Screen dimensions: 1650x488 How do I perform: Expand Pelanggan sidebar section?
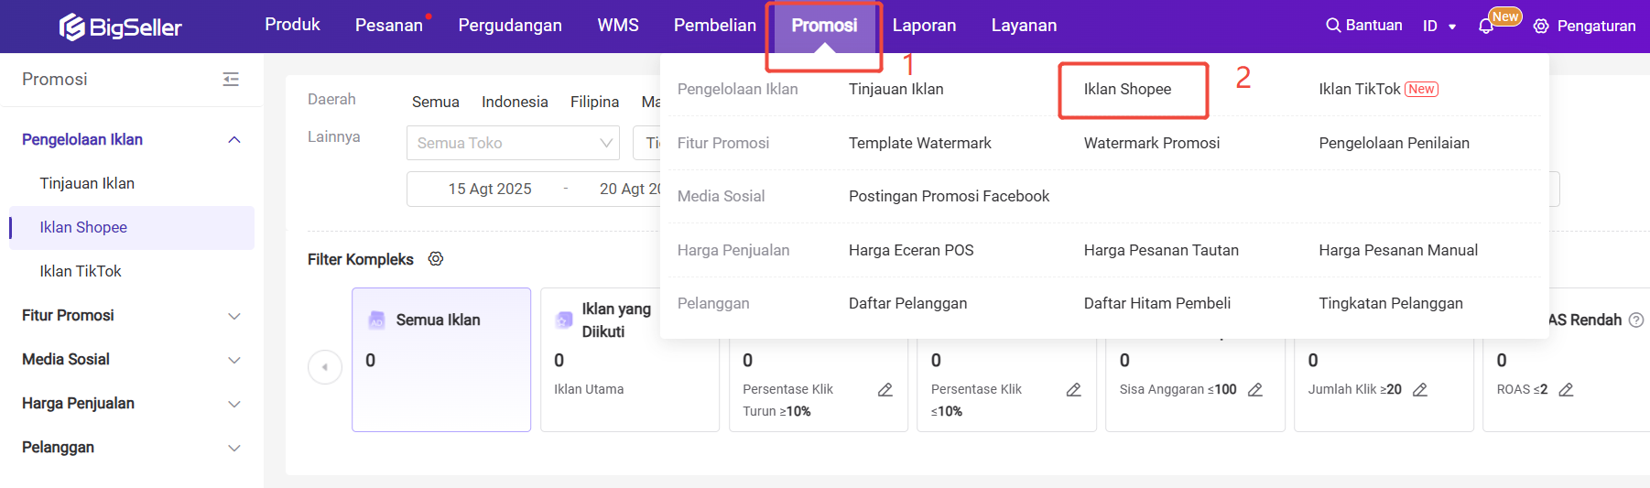tap(234, 448)
